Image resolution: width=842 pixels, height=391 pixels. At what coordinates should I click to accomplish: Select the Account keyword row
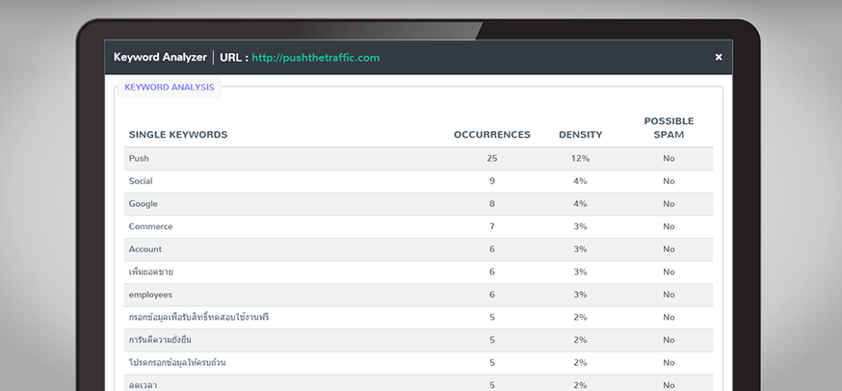coord(145,249)
